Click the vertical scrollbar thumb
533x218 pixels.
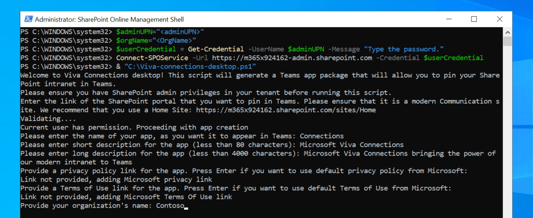pos(506,42)
